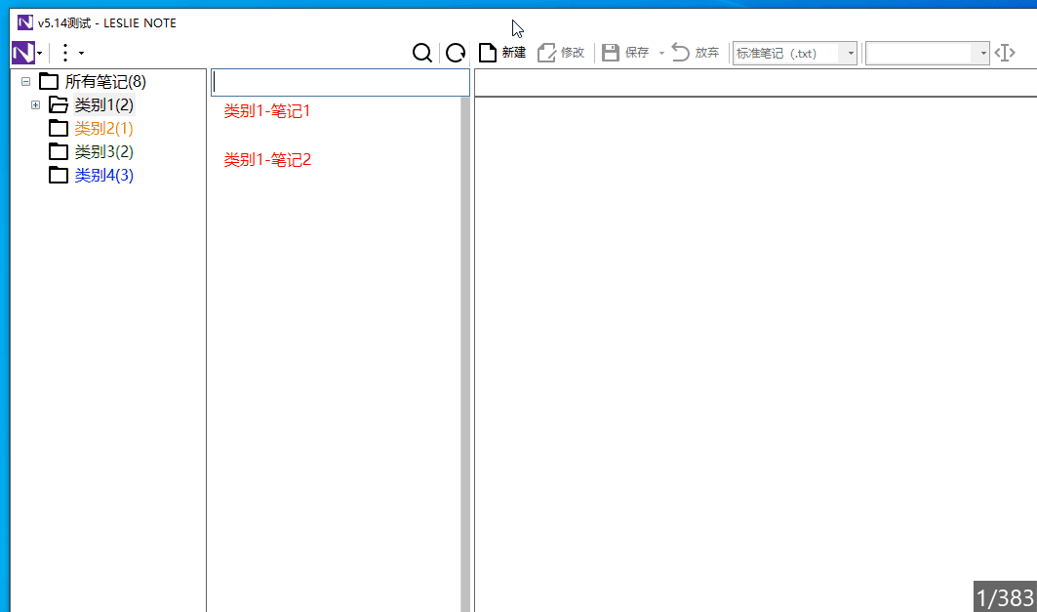
Task: Click inside the note content editor area
Action: (755, 354)
